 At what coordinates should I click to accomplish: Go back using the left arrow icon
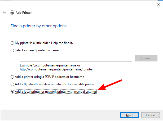point(4,12)
